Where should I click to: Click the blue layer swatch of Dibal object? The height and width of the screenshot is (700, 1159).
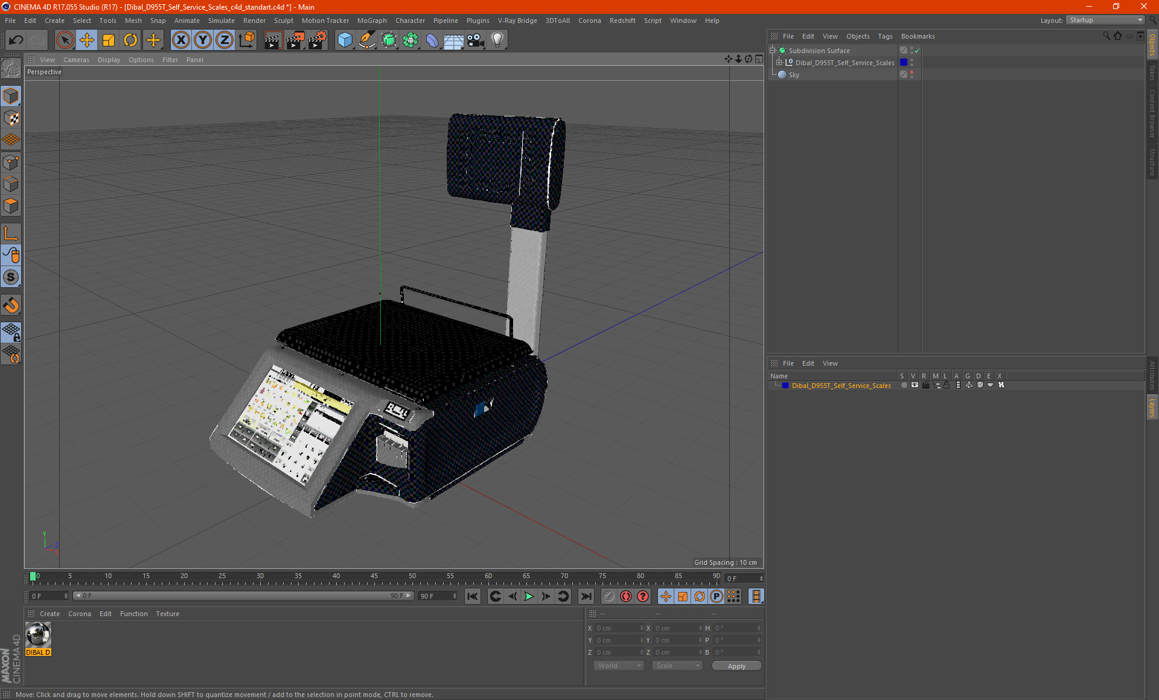pos(904,63)
